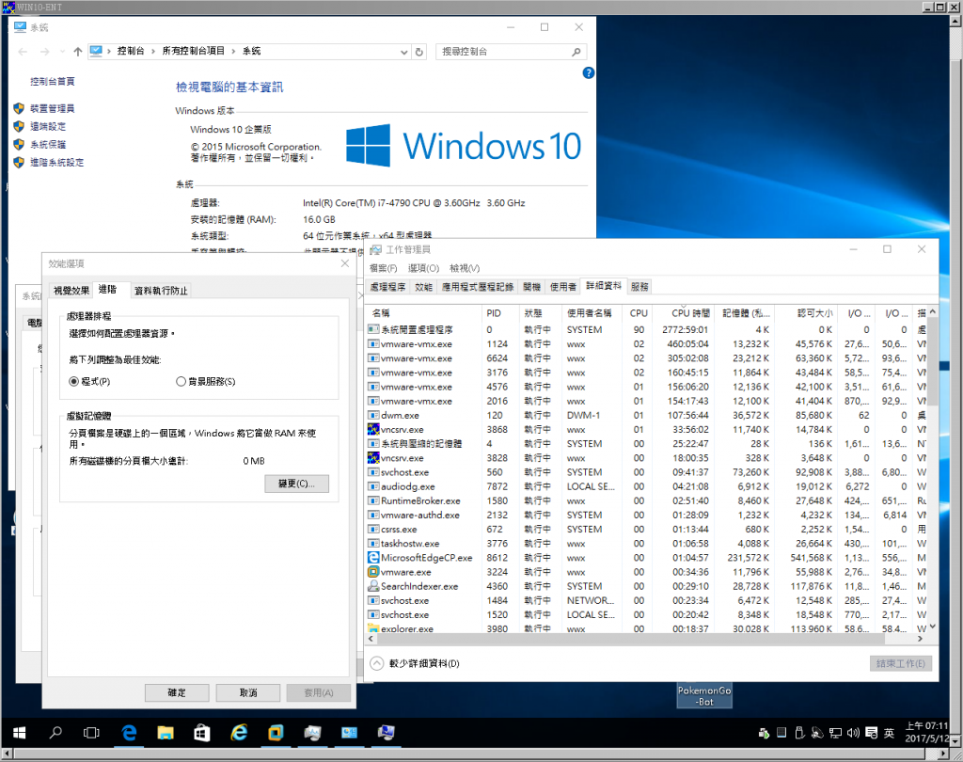Click 取消 in the 效能選項 dialog

tap(248, 692)
